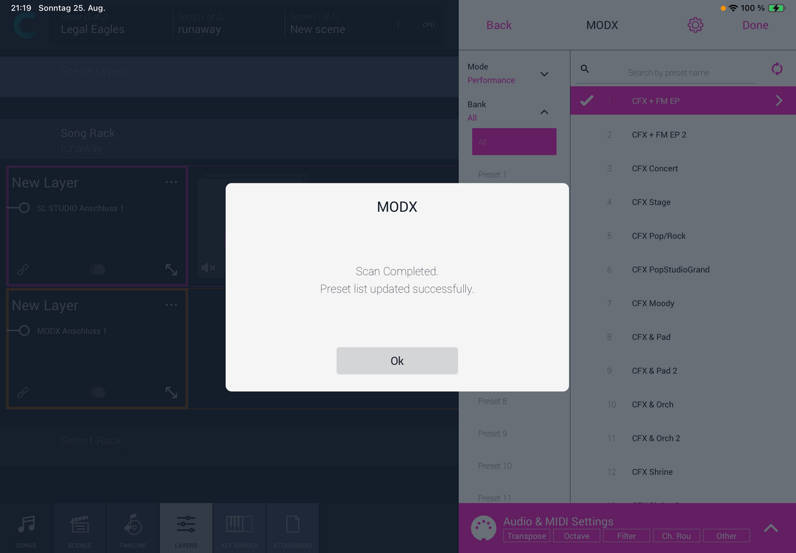This screenshot has height=553, width=796.
Task: Expand the Mode Performance dropdown
Action: pos(544,74)
